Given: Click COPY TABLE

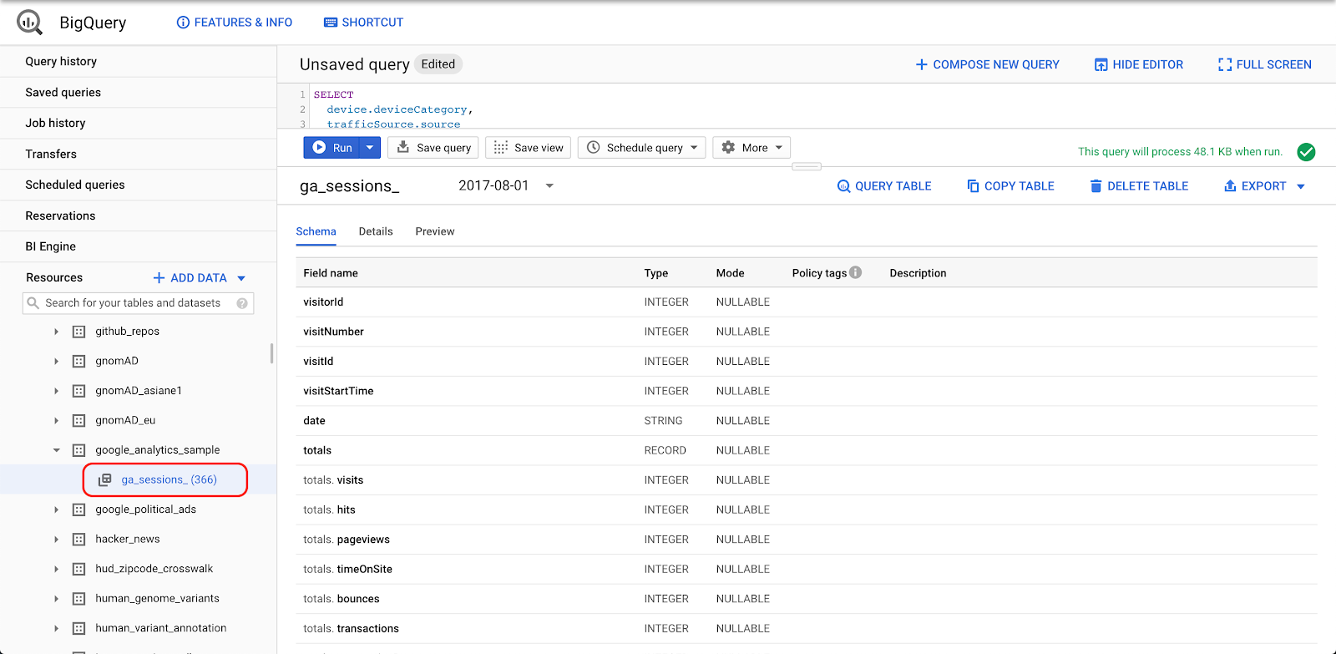Looking at the screenshot, I should pos(1010,186).
